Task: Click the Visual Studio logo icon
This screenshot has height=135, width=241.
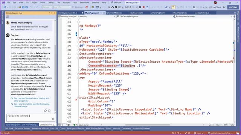Action: pos(3,3)
